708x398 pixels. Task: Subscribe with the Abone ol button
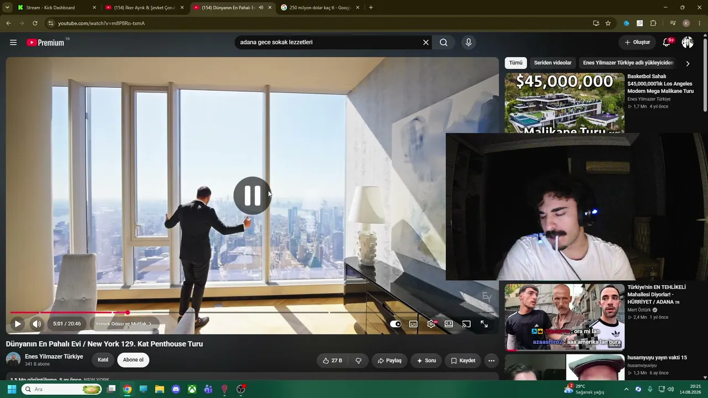(x=133, y=360)
